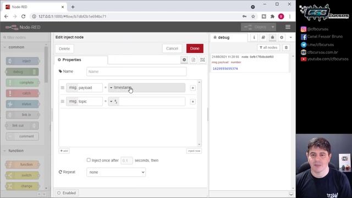Open the all nodes filter dropdown
Viewport: 352px width, 198px height.
click(x=268, y=48)
